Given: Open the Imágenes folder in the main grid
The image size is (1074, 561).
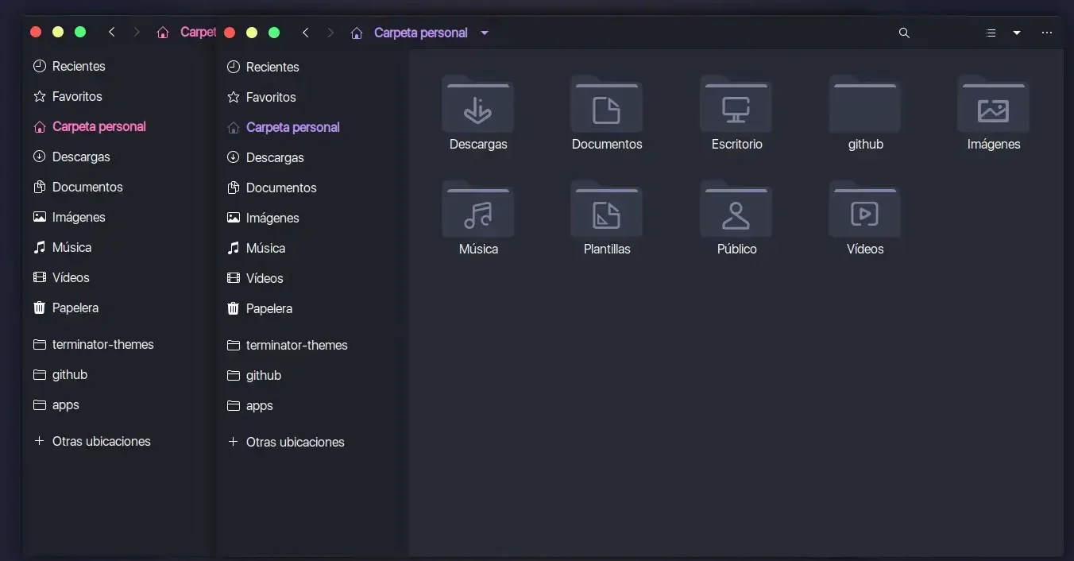Looking at the screenshot, I should pyautogui.click(x=993, y=106).
